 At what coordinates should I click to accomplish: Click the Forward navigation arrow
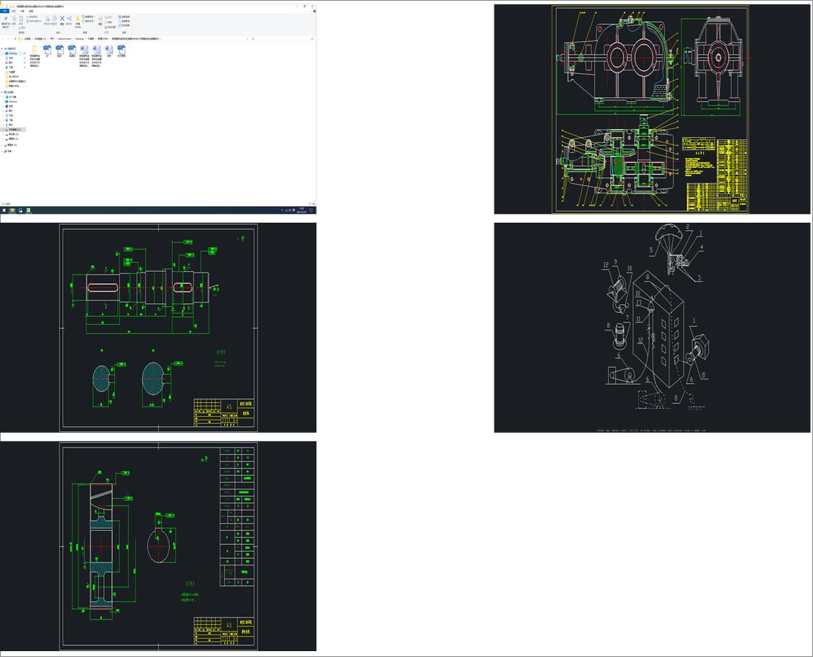[x=8, y=39]
